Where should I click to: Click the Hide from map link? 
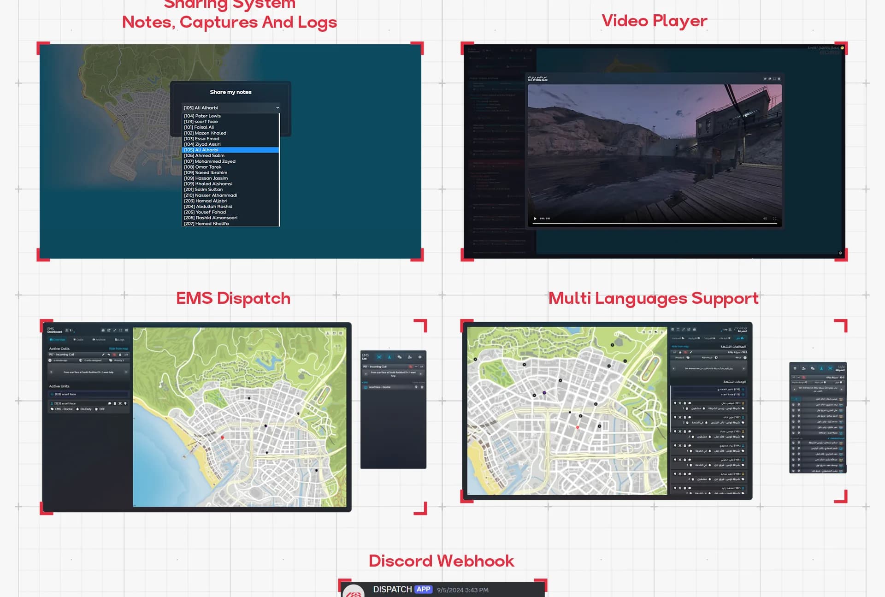(119, 349)
